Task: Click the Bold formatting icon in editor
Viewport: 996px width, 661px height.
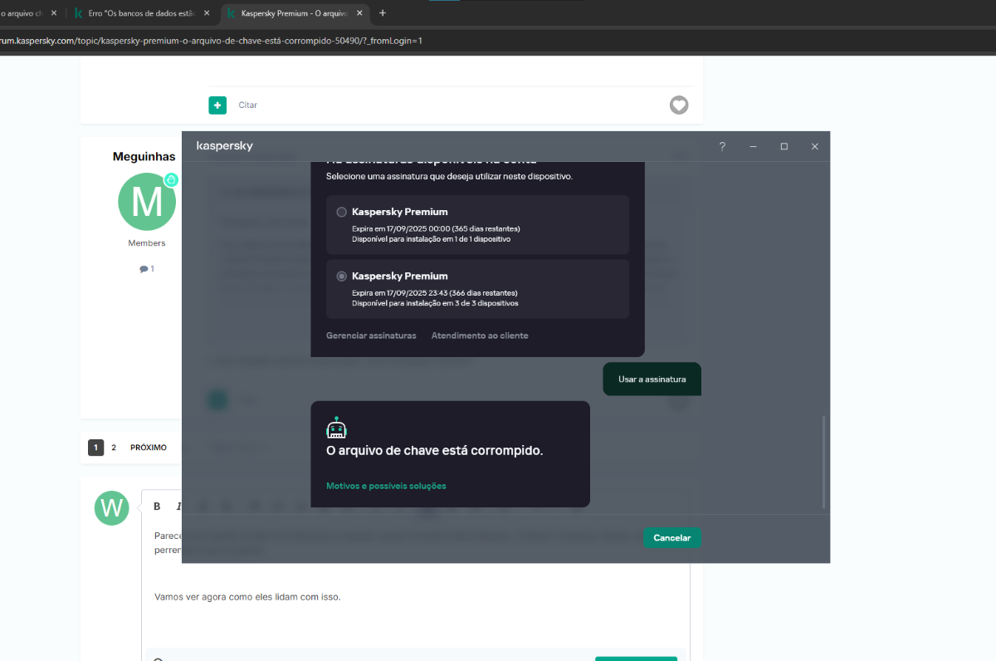Action: point(157,507)
